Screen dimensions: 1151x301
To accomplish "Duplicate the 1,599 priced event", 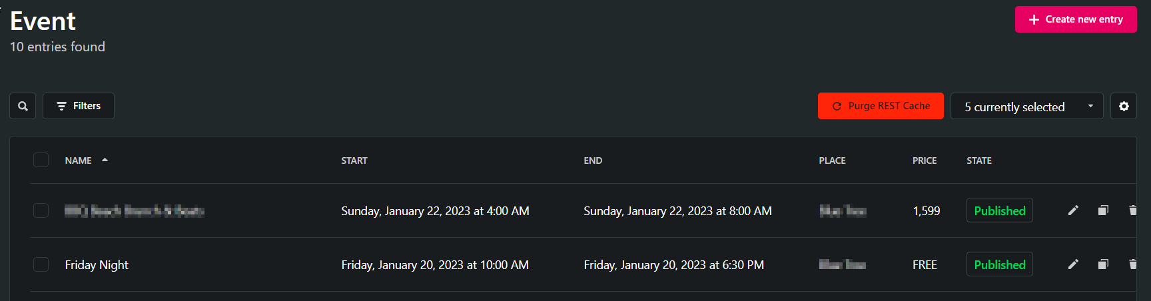I will click(1103, 210).
